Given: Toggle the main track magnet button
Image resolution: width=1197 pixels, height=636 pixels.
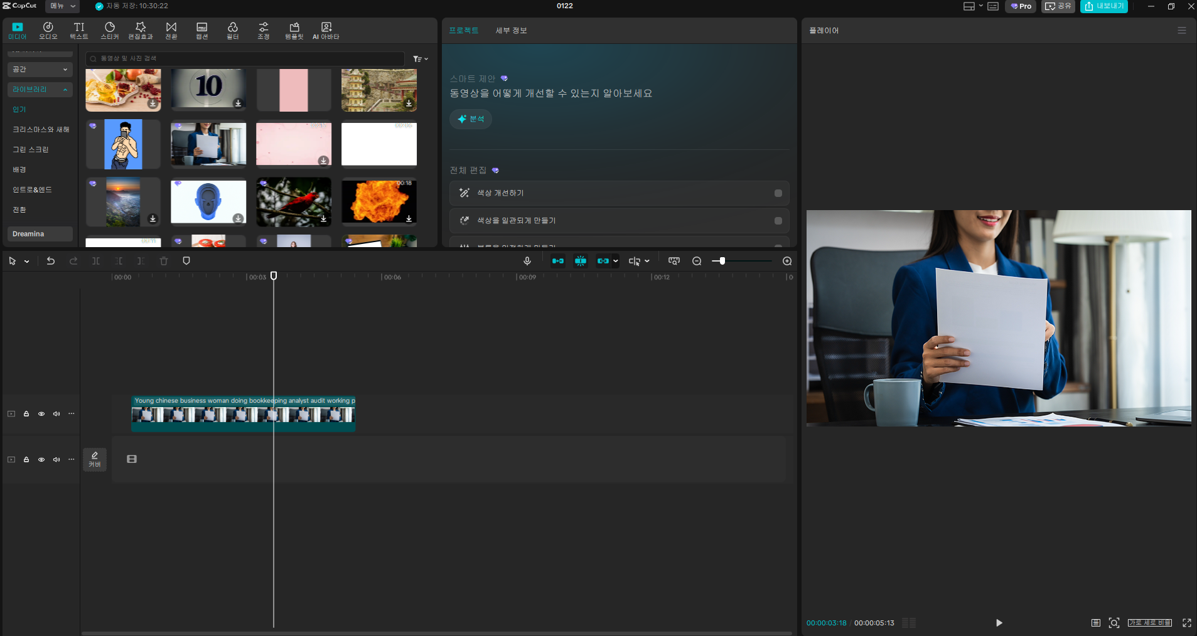Looking at the screenshot, I should pos(558,261).
